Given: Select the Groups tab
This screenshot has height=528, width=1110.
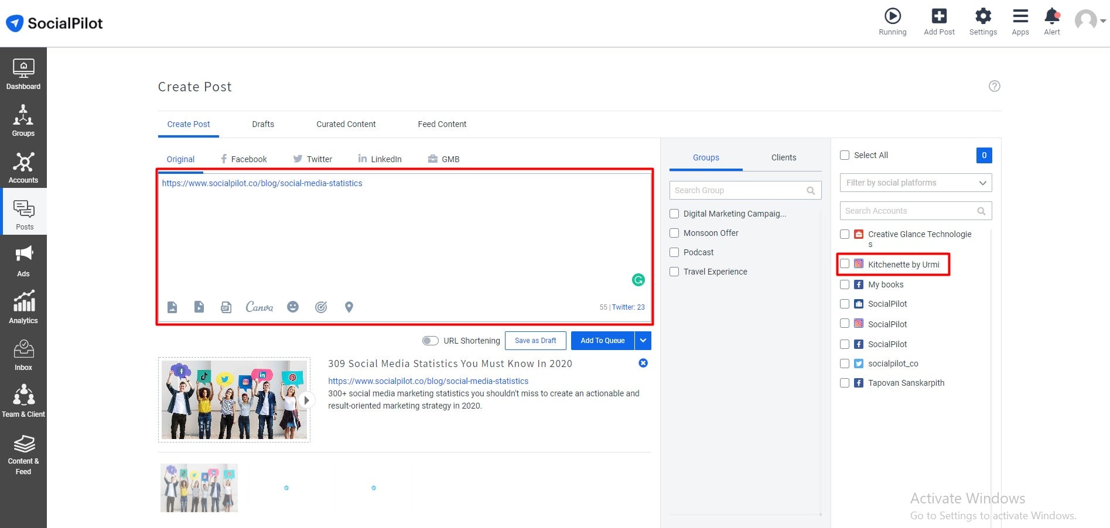Looking at the screenshot, I should (x=706, y=157).
